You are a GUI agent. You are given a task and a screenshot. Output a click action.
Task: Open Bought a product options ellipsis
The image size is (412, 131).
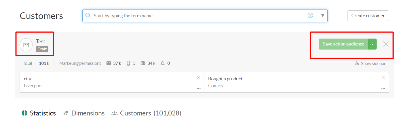point(383,88)
